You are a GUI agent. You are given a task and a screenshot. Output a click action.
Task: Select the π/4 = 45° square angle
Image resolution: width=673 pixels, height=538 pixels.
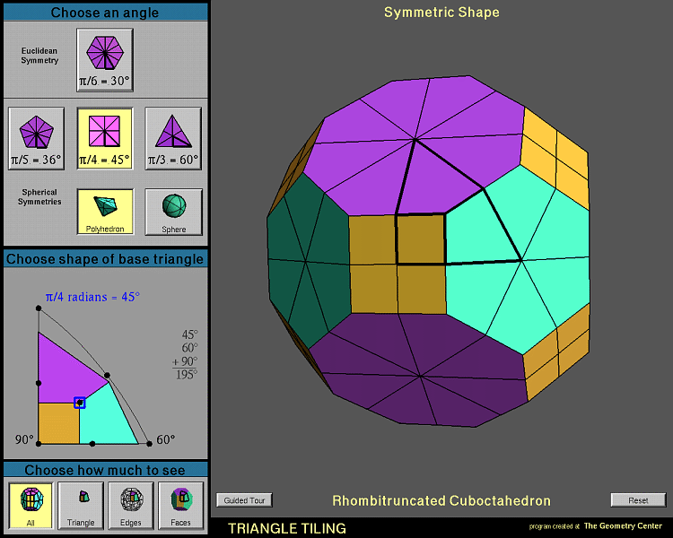(x=105, y=139)
